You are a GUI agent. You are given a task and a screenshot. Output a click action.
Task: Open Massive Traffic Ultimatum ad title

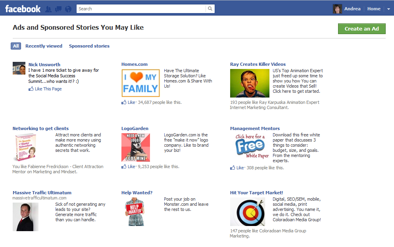[x=42, y=193]
